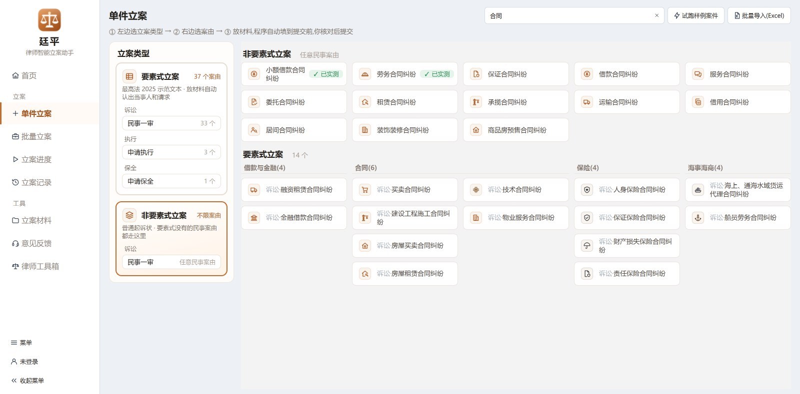Click the layers icon of 非要素式立案
The image size is (800, 394).
129,215
